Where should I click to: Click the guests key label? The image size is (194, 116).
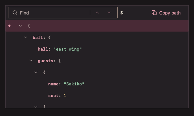point(46,61)
